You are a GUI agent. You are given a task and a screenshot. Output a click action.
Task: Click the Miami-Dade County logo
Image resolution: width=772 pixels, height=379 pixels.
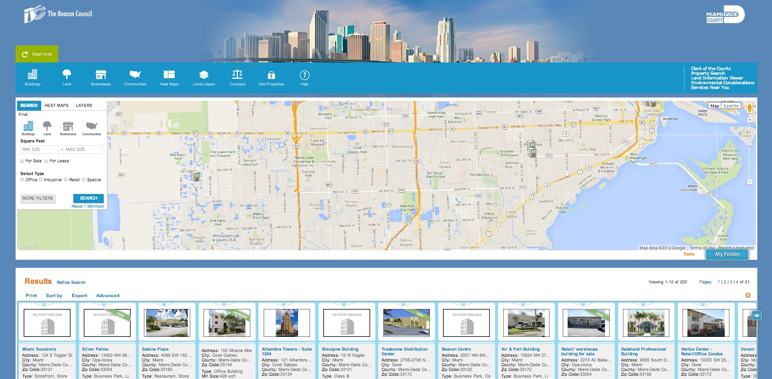coord(725,15)
